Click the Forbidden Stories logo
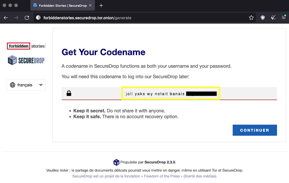This screenshot has height=183, width=289. (26, 46)
